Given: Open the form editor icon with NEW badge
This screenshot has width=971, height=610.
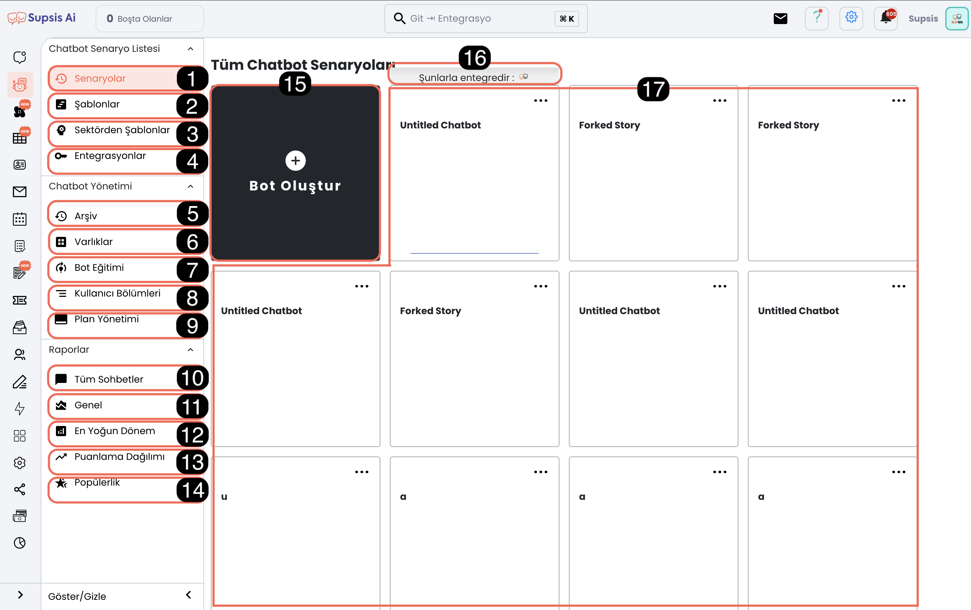Looking at the screenshot, I should [x=19, y=273].
